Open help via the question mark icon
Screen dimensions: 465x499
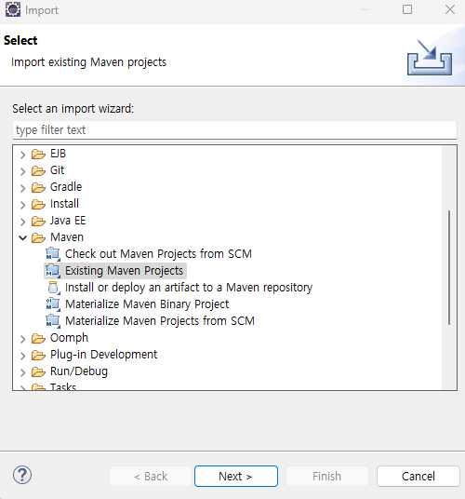(22, 475)
